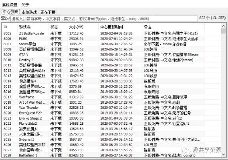Select the 英雄联盟韩国服 row

tap(111, 49)
